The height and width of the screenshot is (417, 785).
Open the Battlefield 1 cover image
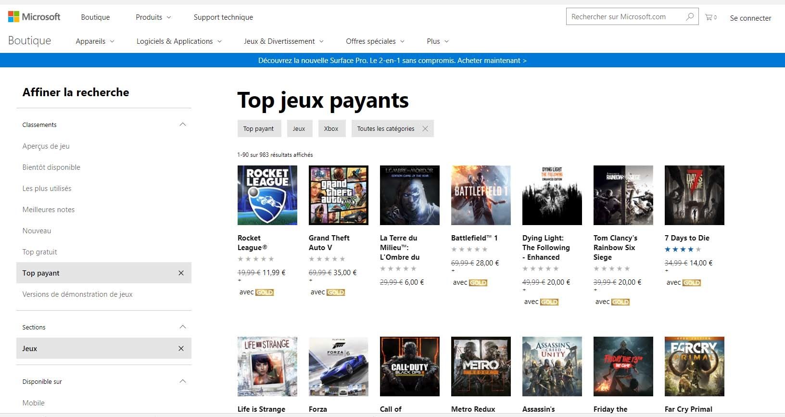[x=481, y=195]
